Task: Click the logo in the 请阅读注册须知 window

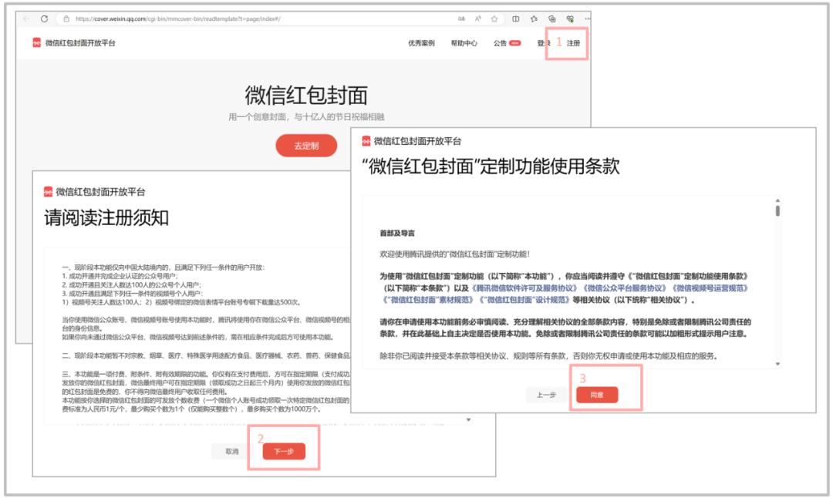Action: [x=48, y=192]
